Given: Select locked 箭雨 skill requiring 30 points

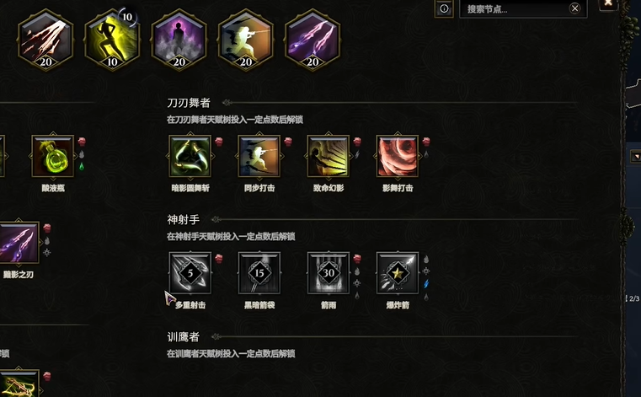Looking at the screenshot, I should (x=329, y=273).
